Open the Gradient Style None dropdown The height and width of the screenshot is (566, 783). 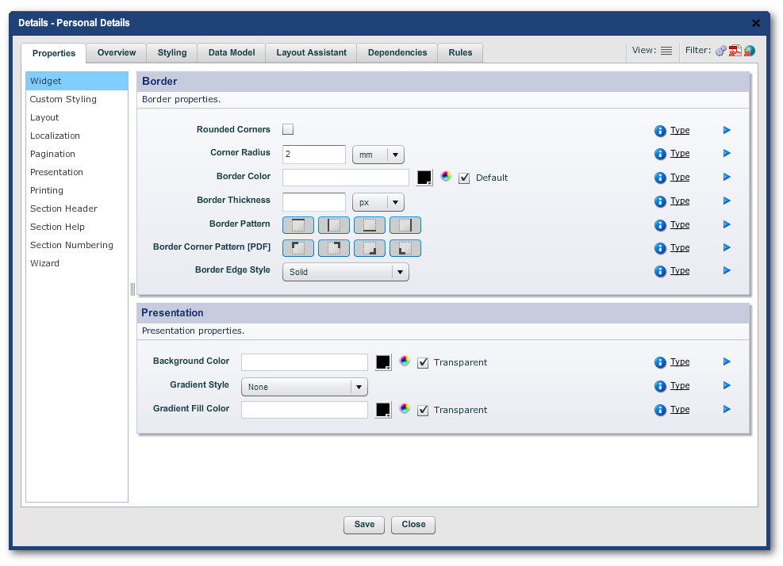(x=304, y=387)
